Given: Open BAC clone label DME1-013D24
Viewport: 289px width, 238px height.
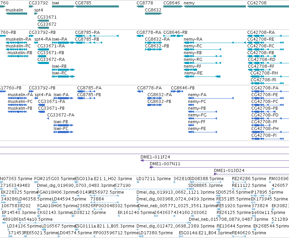Looking at the screenshot, I should [229, 171].
